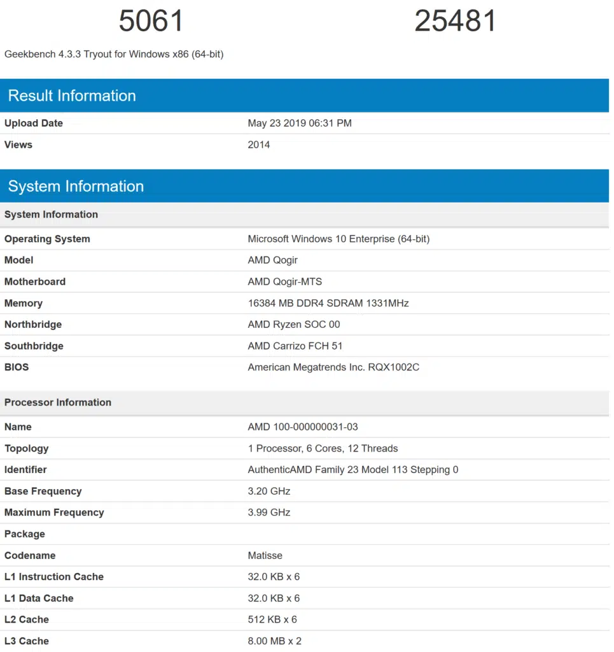This screenshot has height=652, width=614.
Task: Select maximum frequency value 3.99 GHz
Action: 269,513
